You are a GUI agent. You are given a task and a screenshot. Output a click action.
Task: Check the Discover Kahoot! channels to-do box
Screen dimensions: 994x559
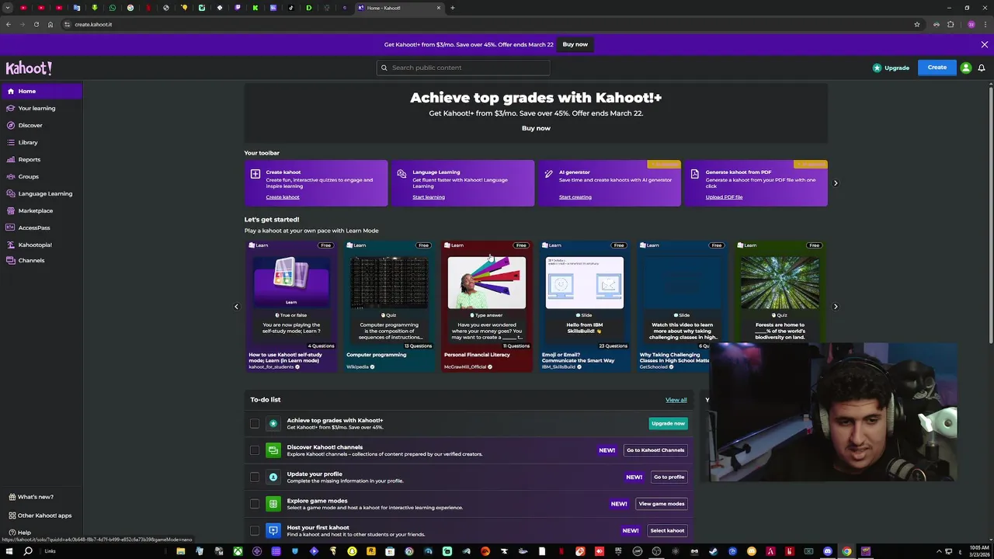pyautogui.click(x=255, y=450)
